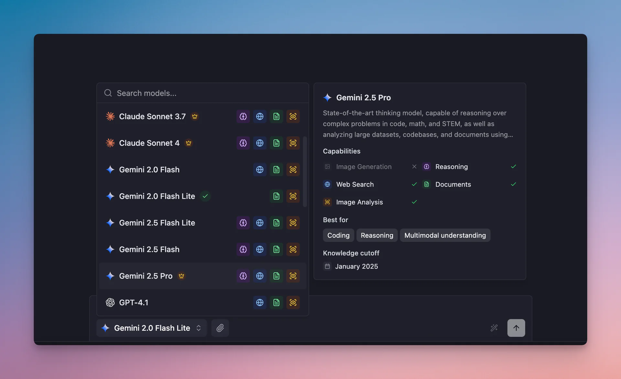Click globe icon on Claude Sonnet 4 row
Viewport: 621px width, 379px height.
260,143
